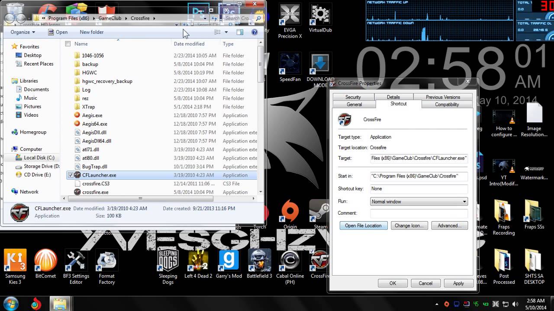Open the Cabal Online (PH) shortcut
Screen dimensions: 554x311
tap(290, 267)
